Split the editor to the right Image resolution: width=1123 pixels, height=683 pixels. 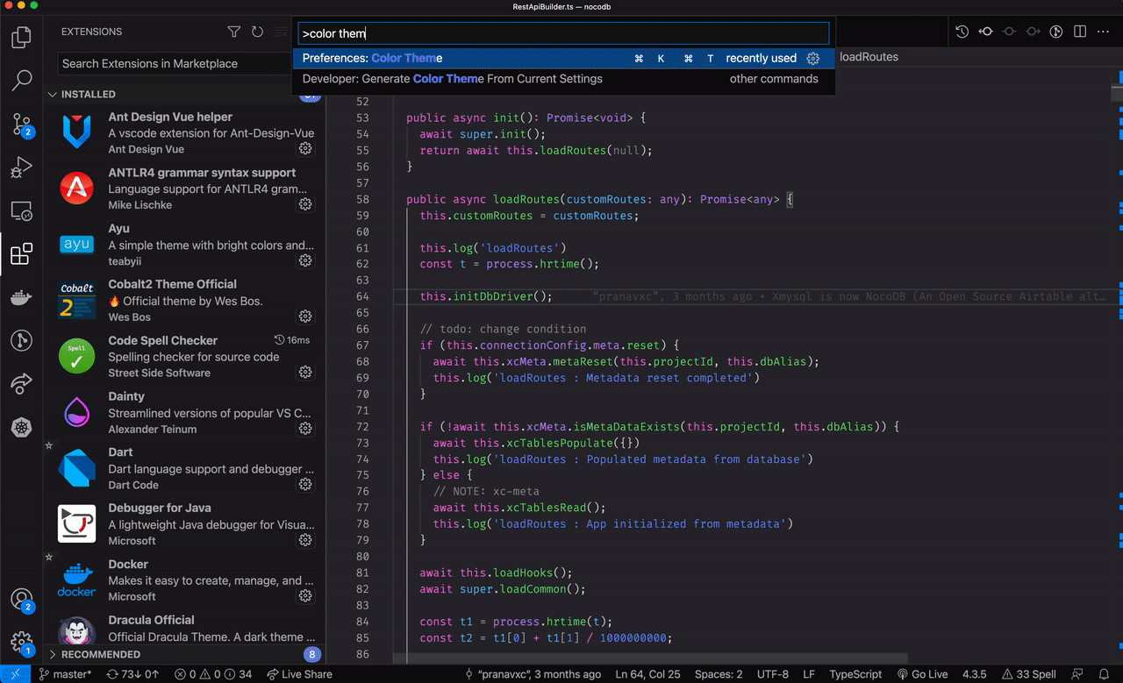1080,32
